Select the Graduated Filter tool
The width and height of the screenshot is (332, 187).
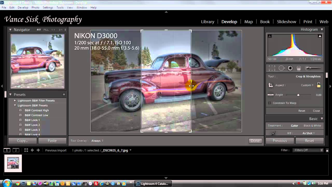pyautogui.click(x=299, y=68)
